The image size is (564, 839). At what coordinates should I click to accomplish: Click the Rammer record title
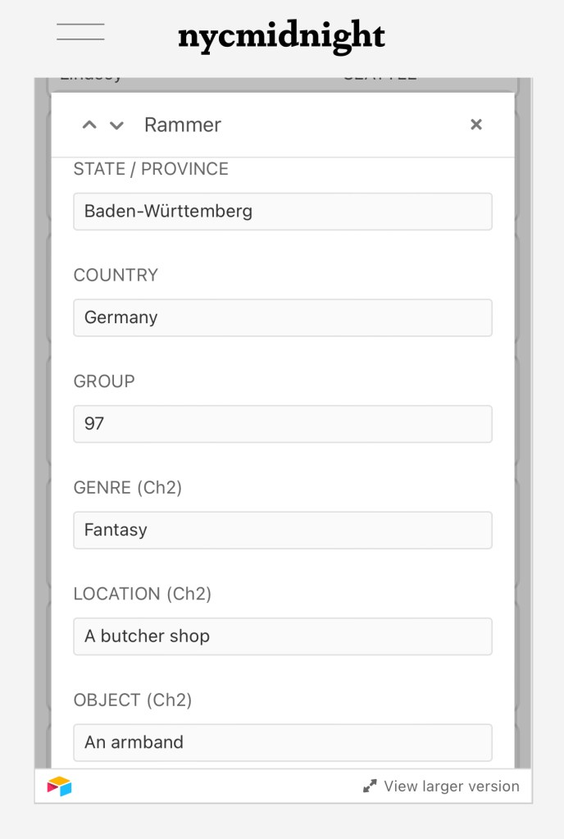[183, 125]
